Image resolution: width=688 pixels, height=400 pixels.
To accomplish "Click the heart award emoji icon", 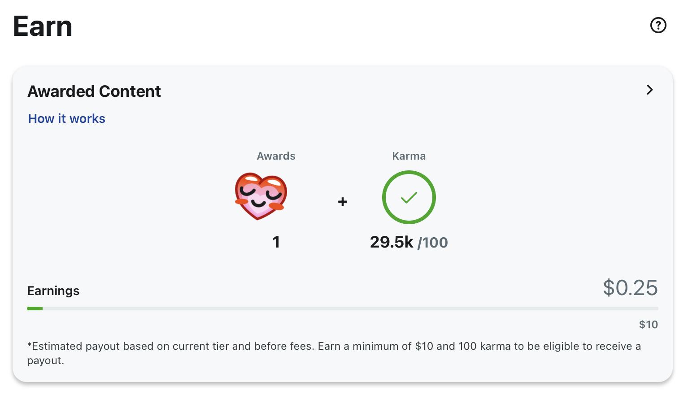I will tap(261, 196).
